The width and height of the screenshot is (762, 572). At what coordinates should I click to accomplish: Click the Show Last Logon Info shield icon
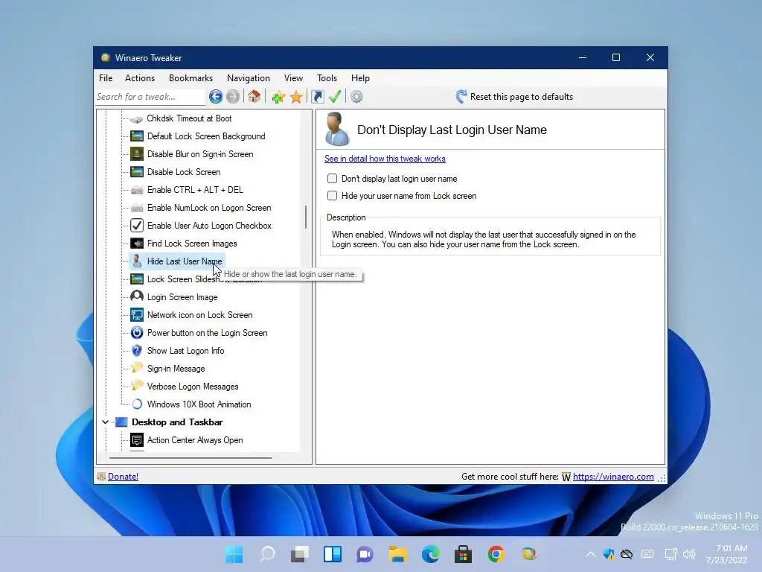click(137, 351)
